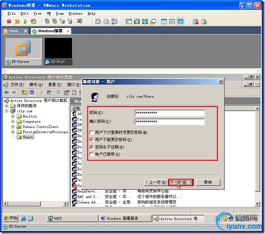Click the red Power Off toolbar icon
Image resolution: width=265 pixels, height=234 pixels.
(9, 21)
